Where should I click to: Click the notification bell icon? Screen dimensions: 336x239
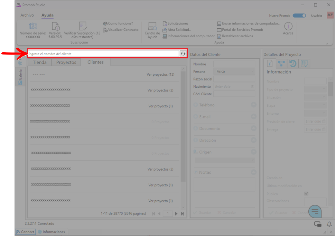coord(329,224)
